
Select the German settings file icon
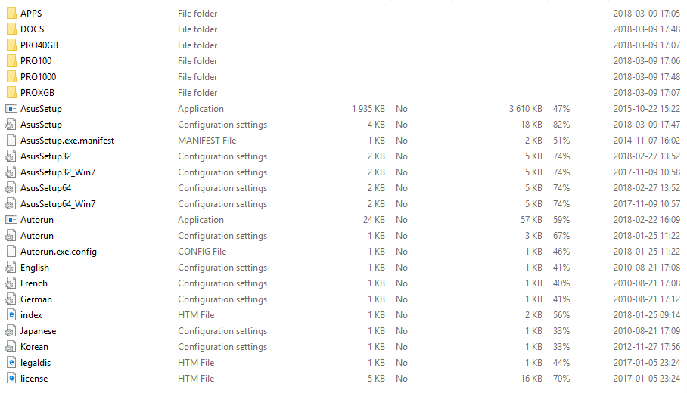point(11,299)
